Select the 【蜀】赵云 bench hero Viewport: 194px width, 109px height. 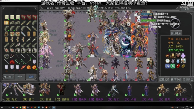11,92
